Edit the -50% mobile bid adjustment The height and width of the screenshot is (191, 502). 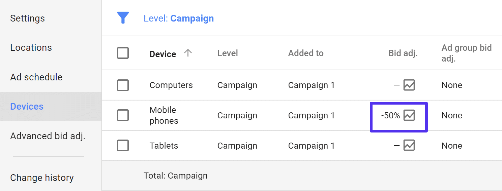[390, 116]
